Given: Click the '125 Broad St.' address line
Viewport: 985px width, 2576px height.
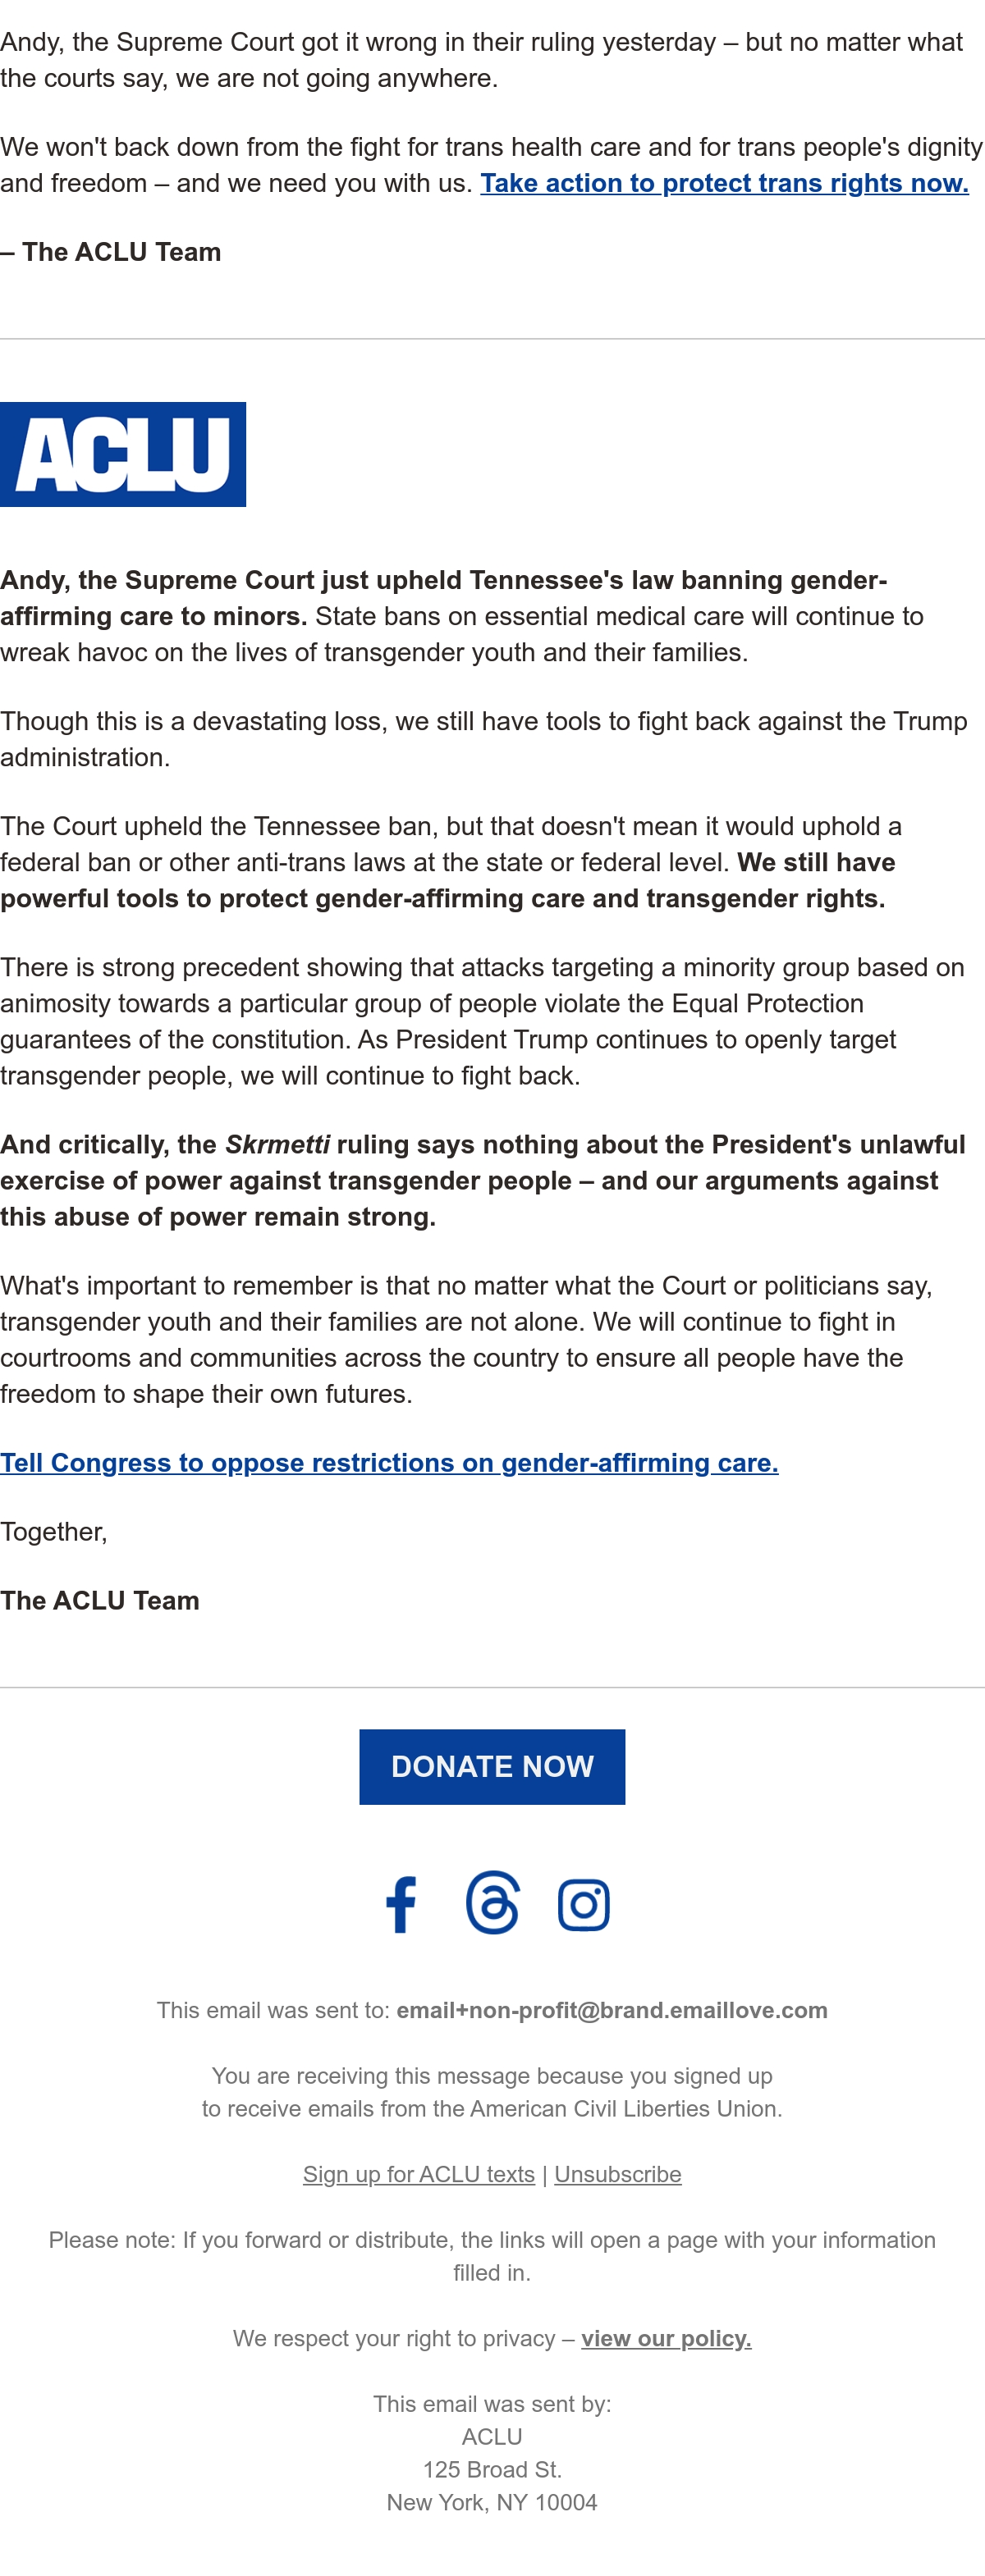Looking at the screenshot, I should pyautogui.click(x=492, y=2469).
